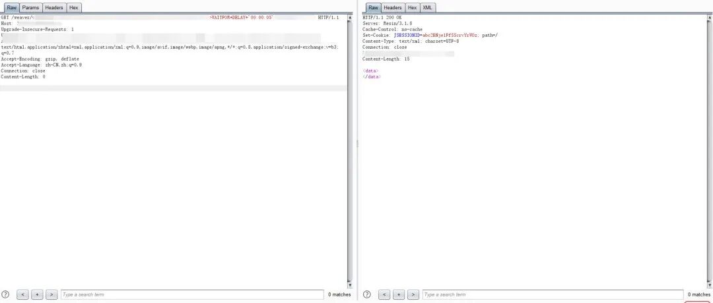Click the request pane next match button
The width and height of the screenshot is (713, 303).
[x=52, y=295]
